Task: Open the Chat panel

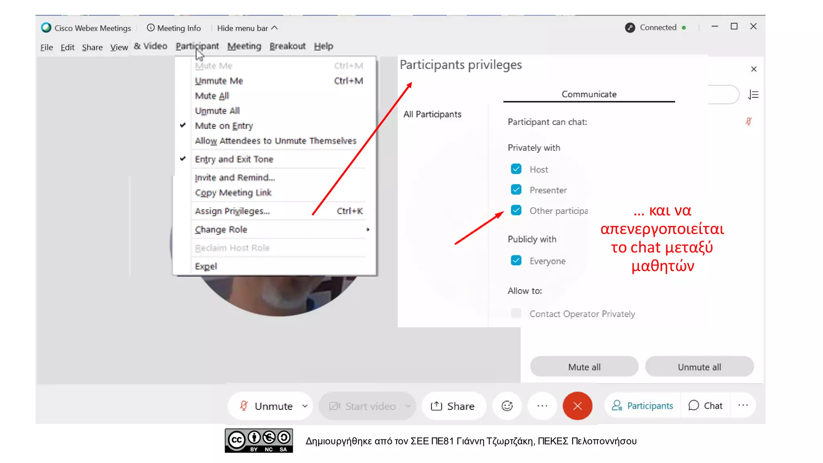Action: pos(705,406)
